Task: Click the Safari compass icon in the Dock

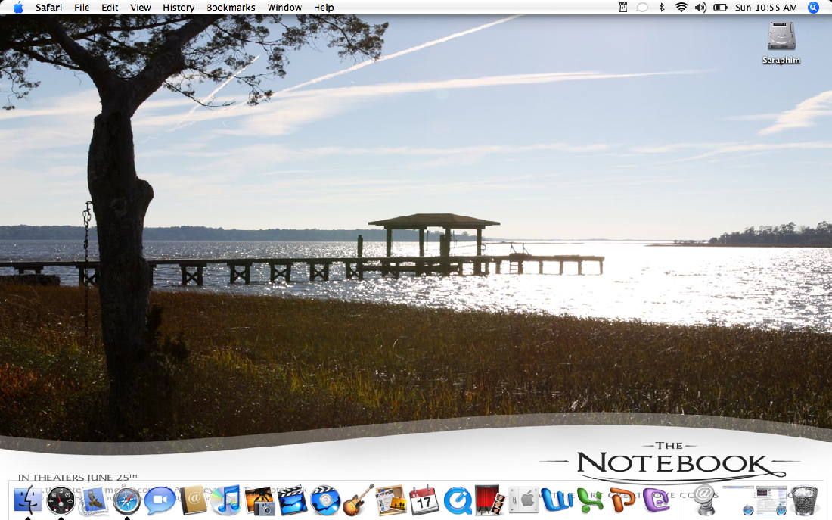Action: 126,500
